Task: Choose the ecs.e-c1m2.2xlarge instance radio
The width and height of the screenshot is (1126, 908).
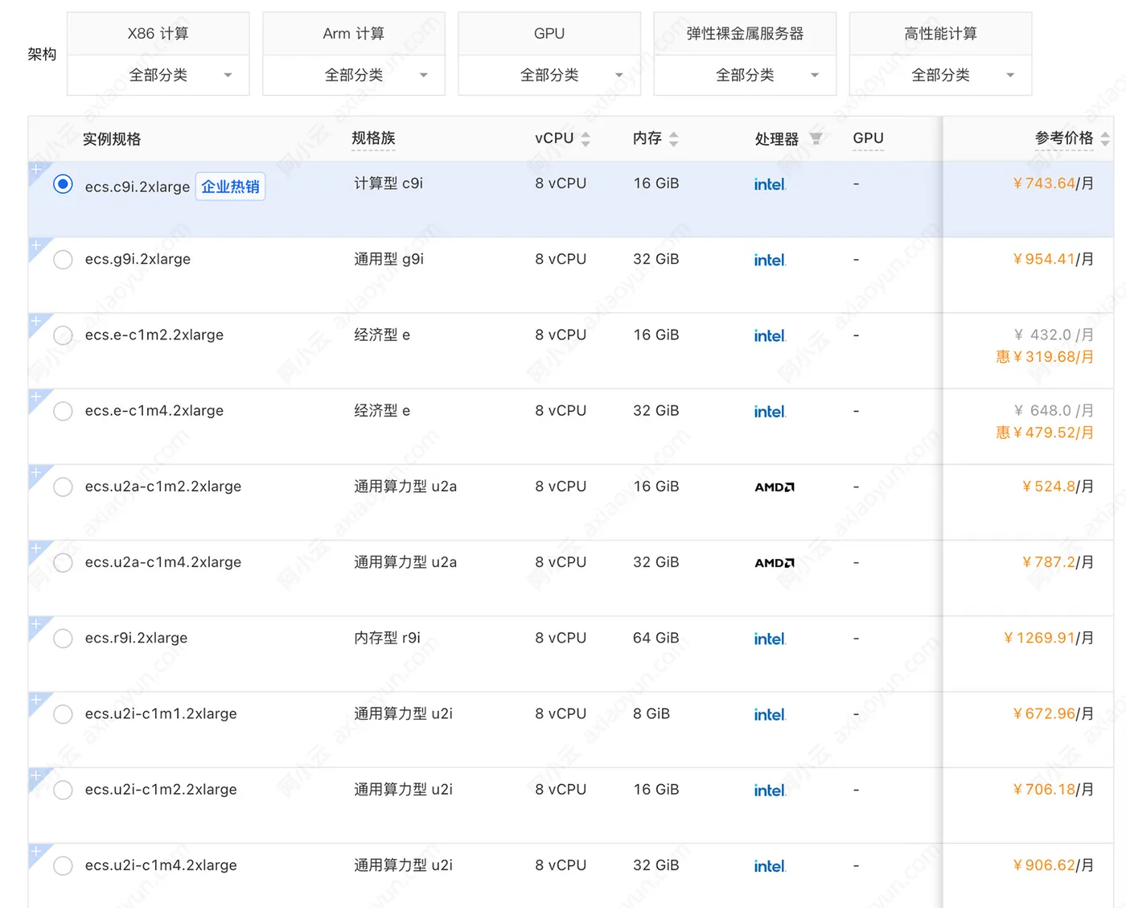Action: [x=63, y=335]
